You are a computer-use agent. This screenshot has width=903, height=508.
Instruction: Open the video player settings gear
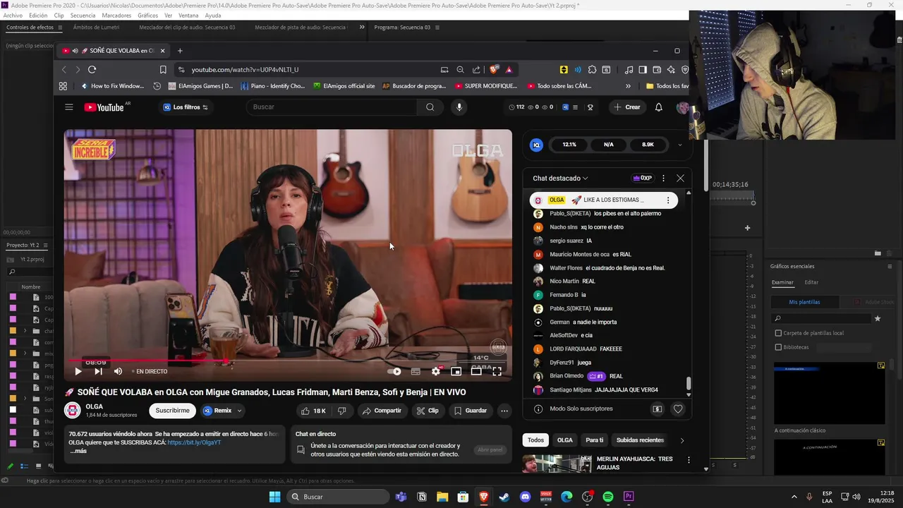[x=436, y=371]
